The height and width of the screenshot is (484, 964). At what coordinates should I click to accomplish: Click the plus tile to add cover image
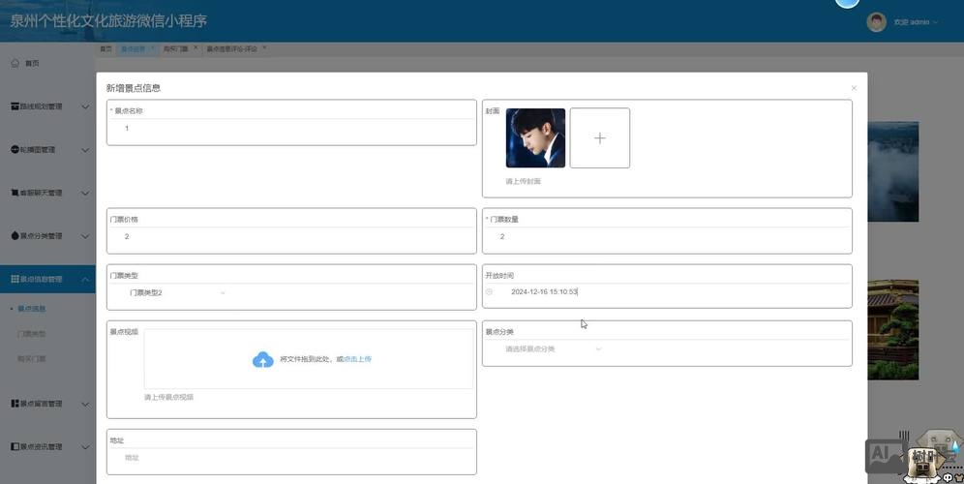[x=599, y=138]
